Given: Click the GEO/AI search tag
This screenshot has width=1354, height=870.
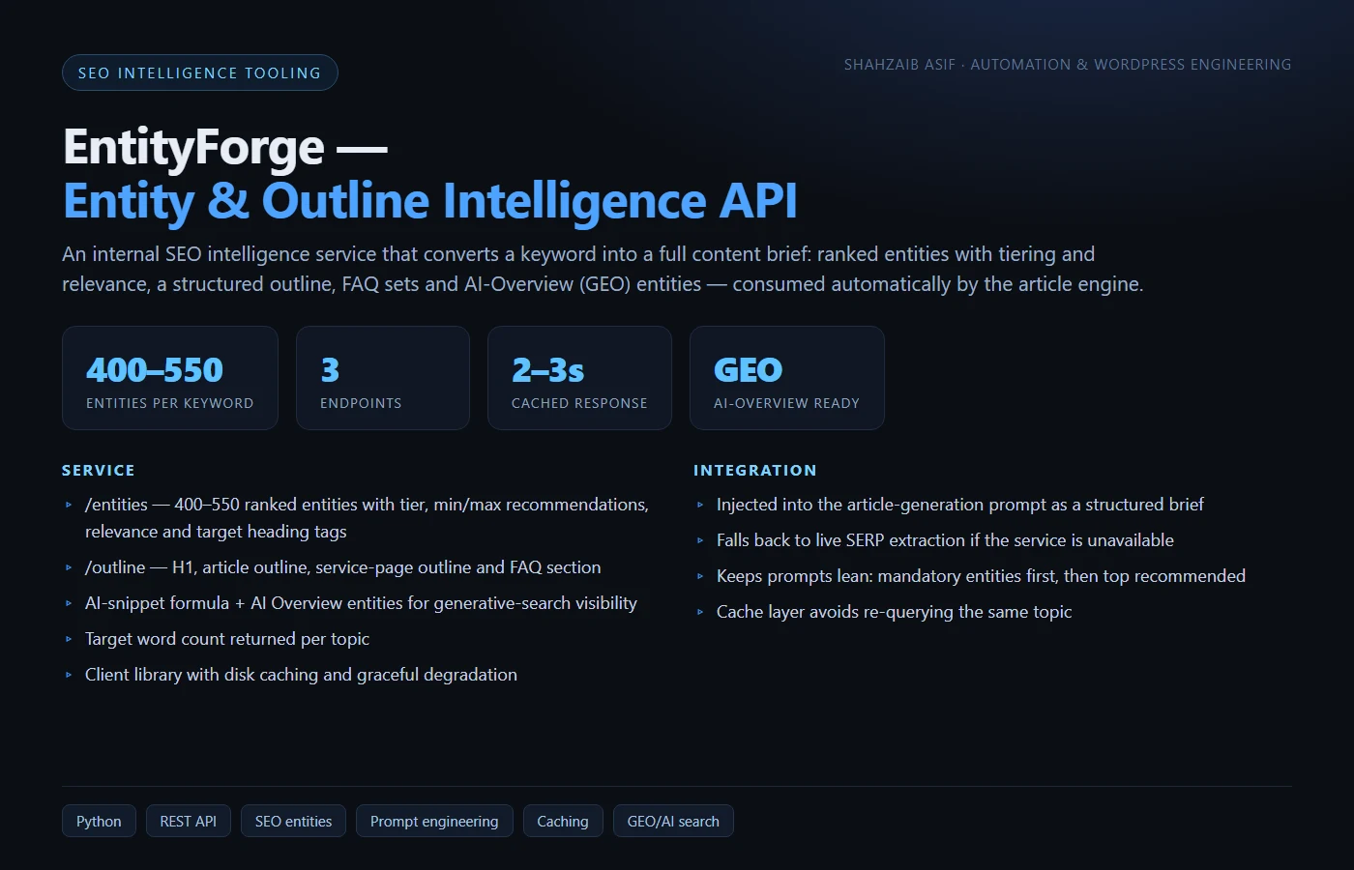Looking at the screenshot, I should [673, 821].
